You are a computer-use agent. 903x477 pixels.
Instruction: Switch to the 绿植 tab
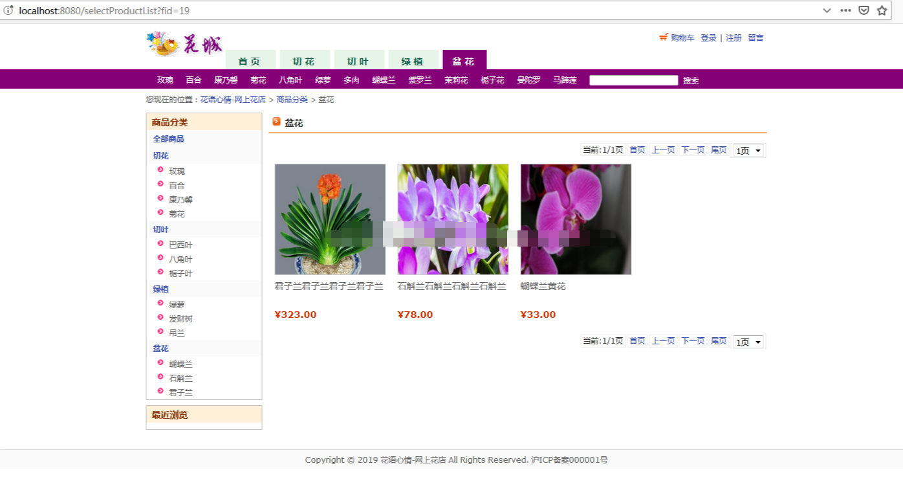(413, 60)
